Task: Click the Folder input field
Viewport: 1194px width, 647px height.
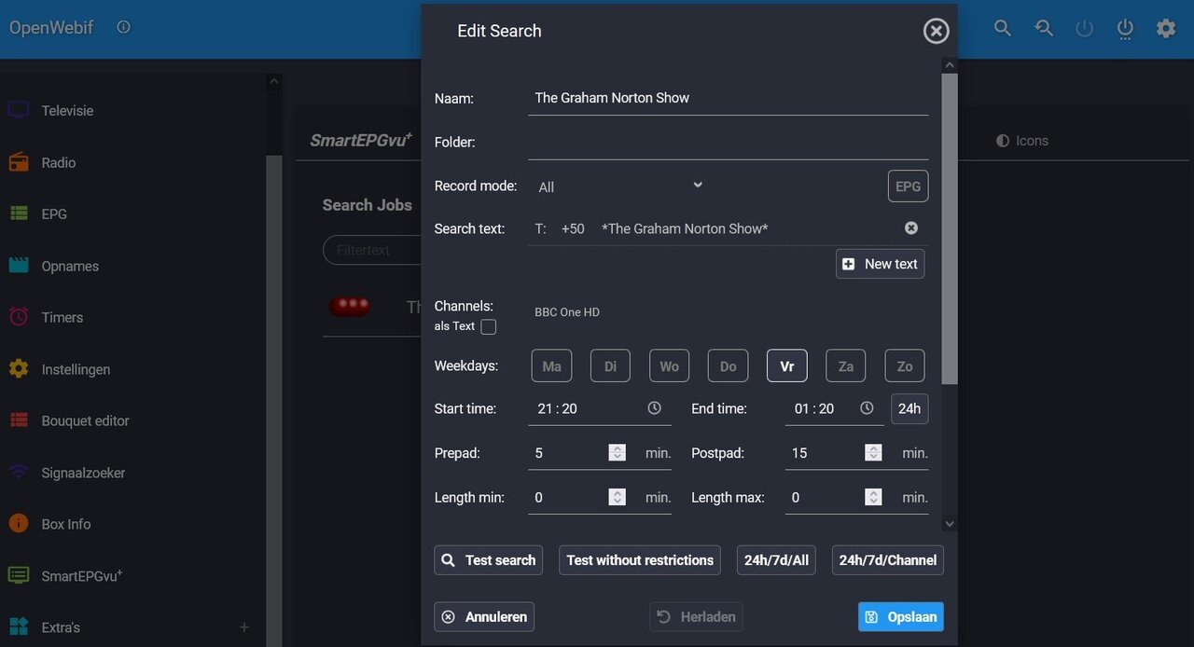Action: coord(728,143)
